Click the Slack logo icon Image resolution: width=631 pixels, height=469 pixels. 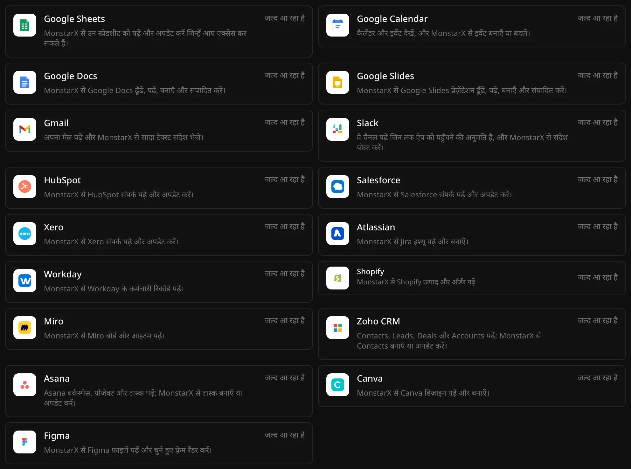coord(338,129)
